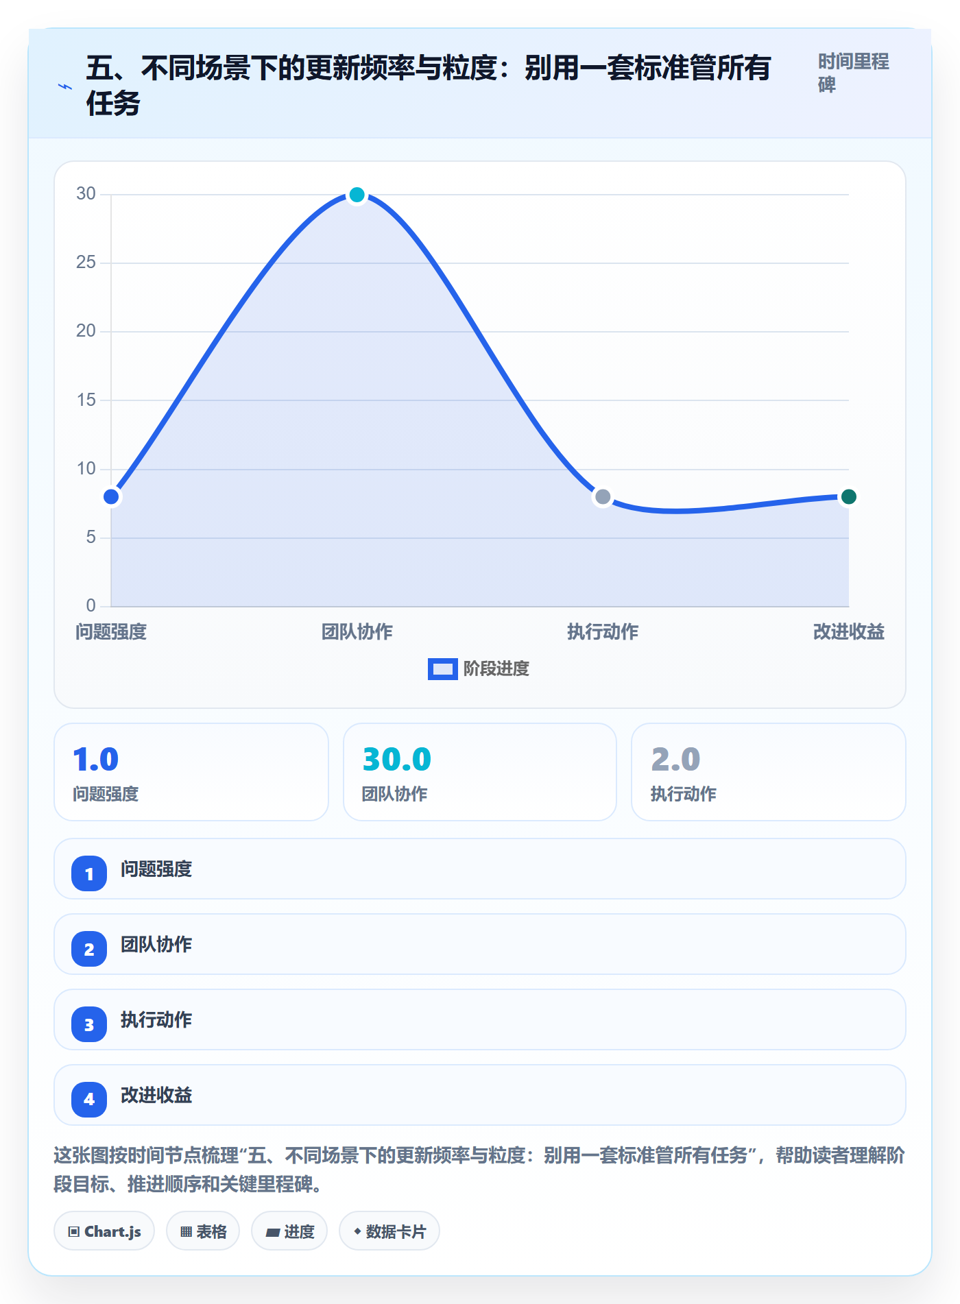Open the 1.0 问题强度 stat card
Screen dimensions: 960x1304
click(191, 772)
